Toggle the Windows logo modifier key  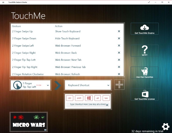89,98
